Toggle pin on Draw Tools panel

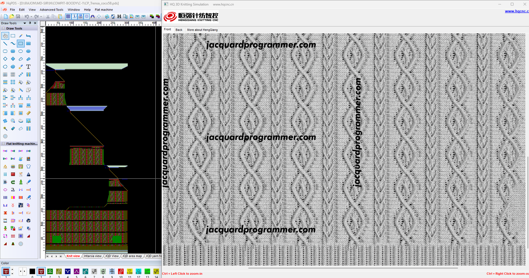[30, 23]
